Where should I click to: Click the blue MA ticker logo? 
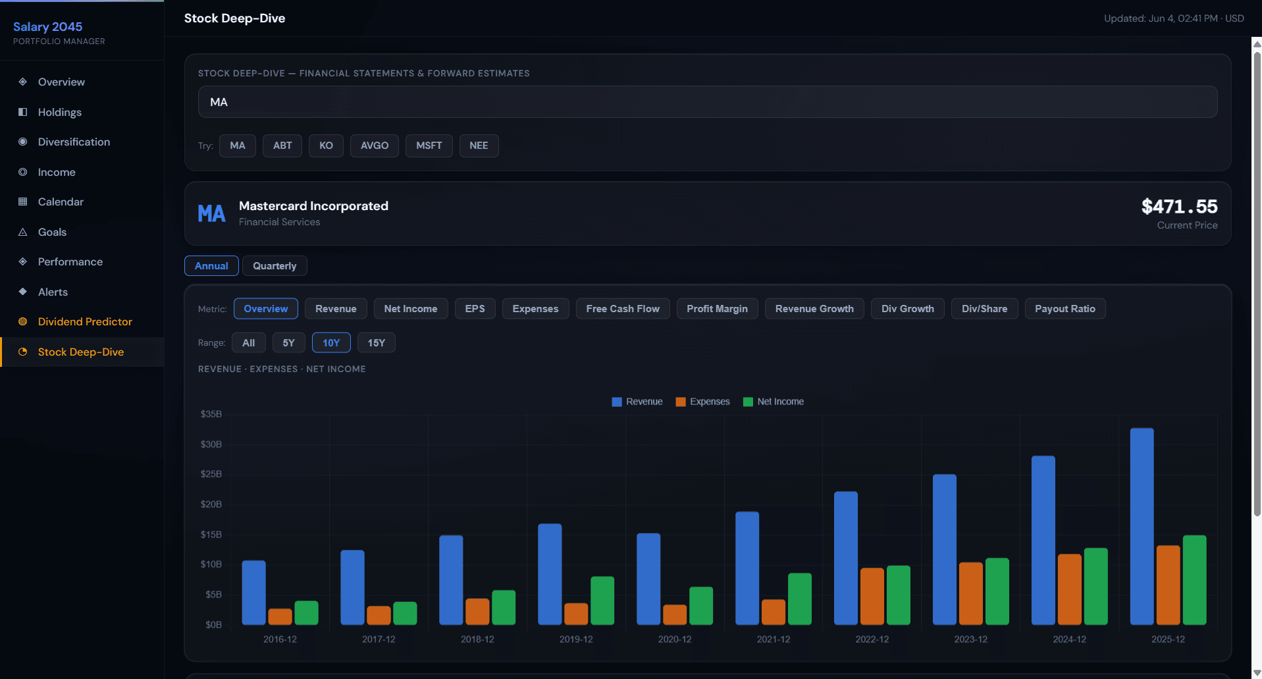(x=211, y=213)
